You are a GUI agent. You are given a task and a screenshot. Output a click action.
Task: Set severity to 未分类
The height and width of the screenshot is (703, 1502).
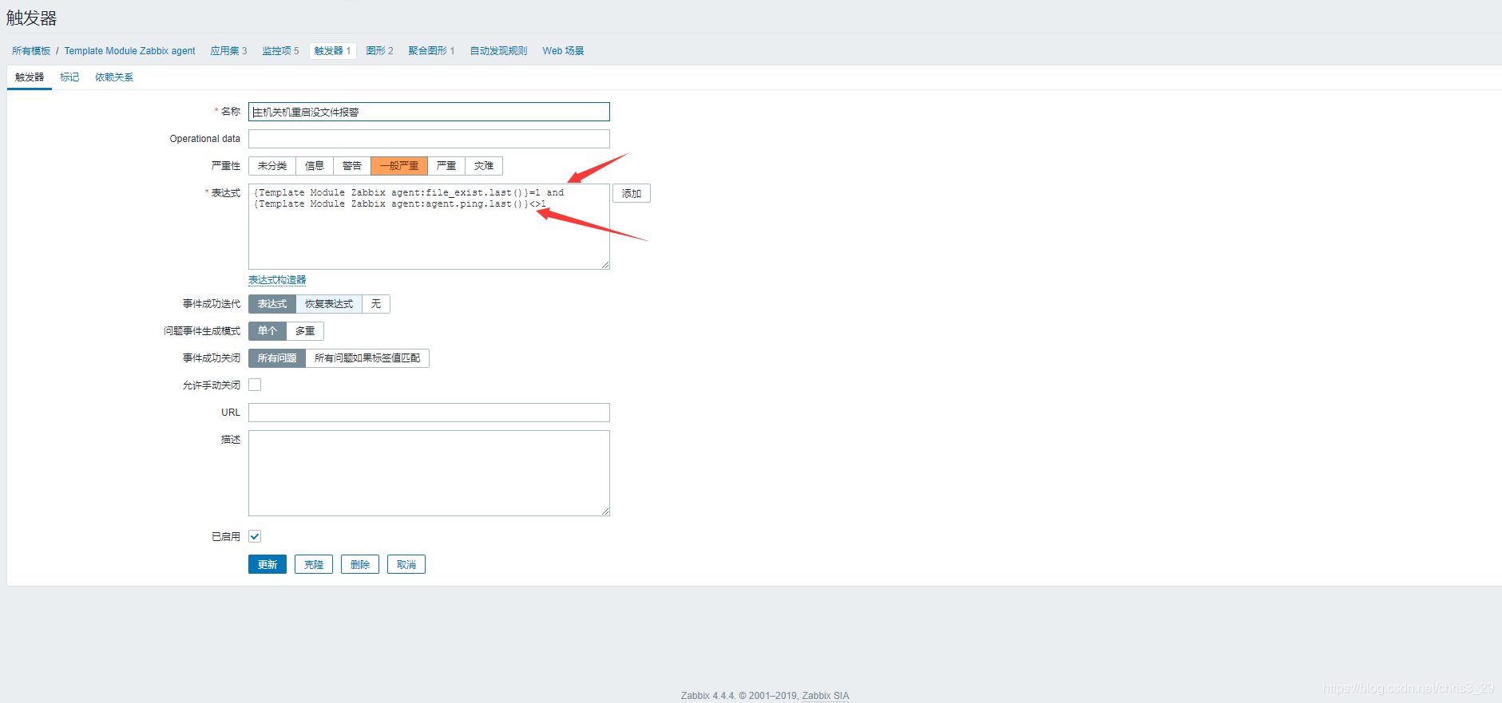[x=272, y=166]
